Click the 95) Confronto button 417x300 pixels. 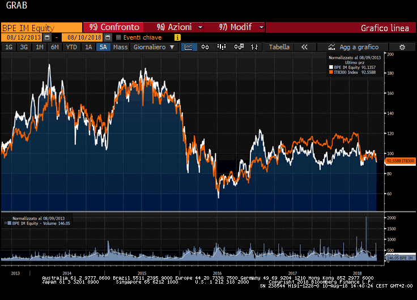[x=113, y=27]
